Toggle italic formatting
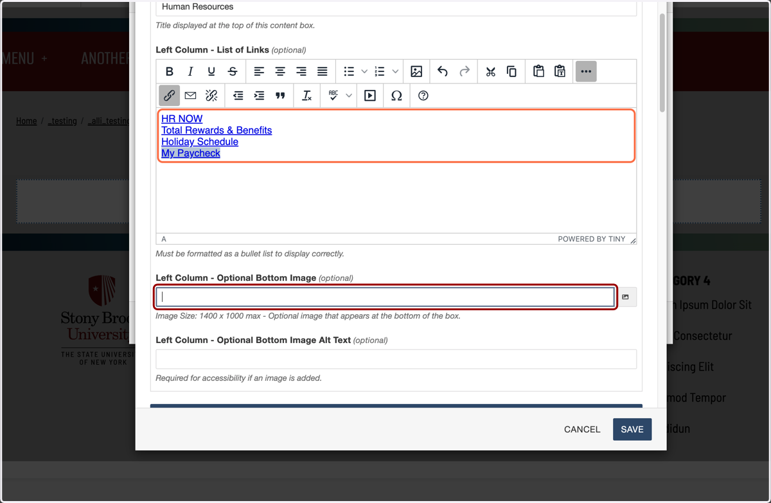Viewport: 771px width, 503px height. 190,71
